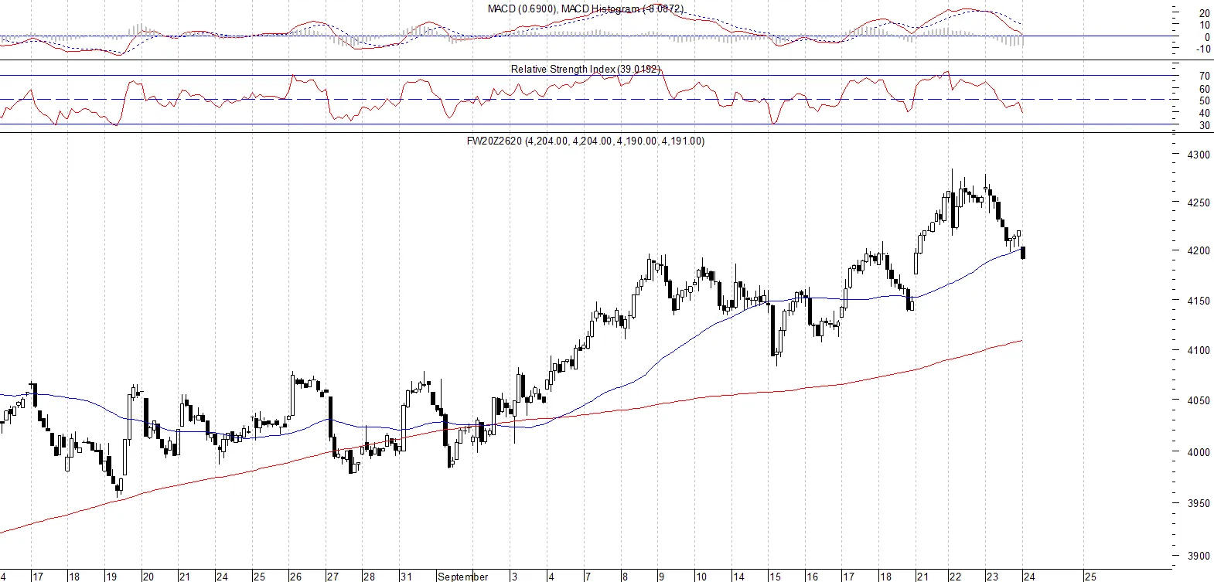Click the MACD axis value -10
The height and width of the screenshot is (582, 1214).
pos(1203,49)
